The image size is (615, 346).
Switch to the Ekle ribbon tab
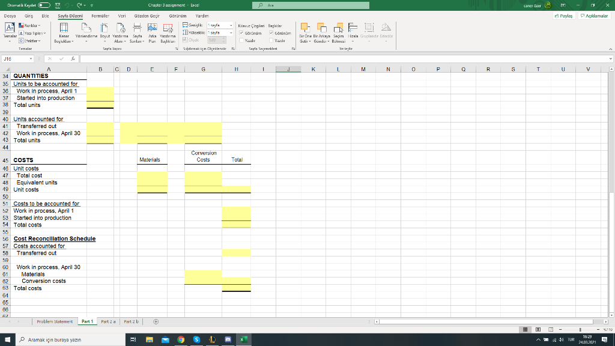pos(46,16)
